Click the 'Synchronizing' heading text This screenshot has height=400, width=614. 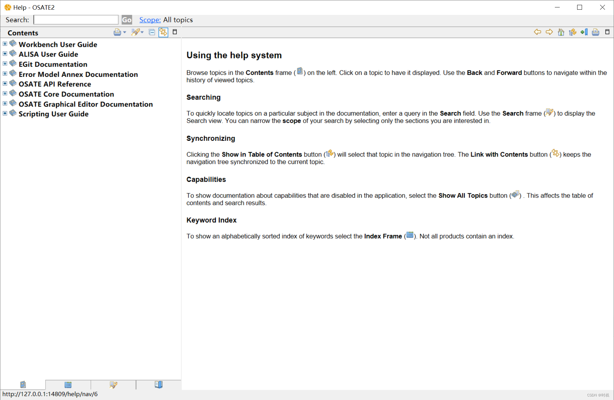pos(211,138)
